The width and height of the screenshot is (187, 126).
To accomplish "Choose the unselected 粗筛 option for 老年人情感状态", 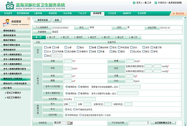I will click(79, 93).
